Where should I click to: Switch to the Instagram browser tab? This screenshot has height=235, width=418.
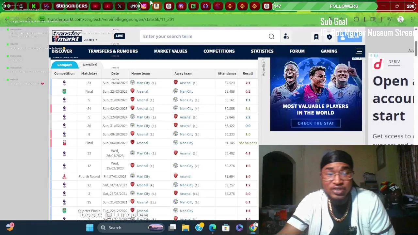point(144,6)
